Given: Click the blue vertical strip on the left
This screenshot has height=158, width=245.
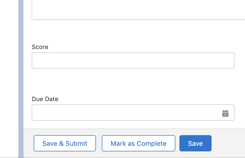Looking at the screenshot, I should (21, 79).
